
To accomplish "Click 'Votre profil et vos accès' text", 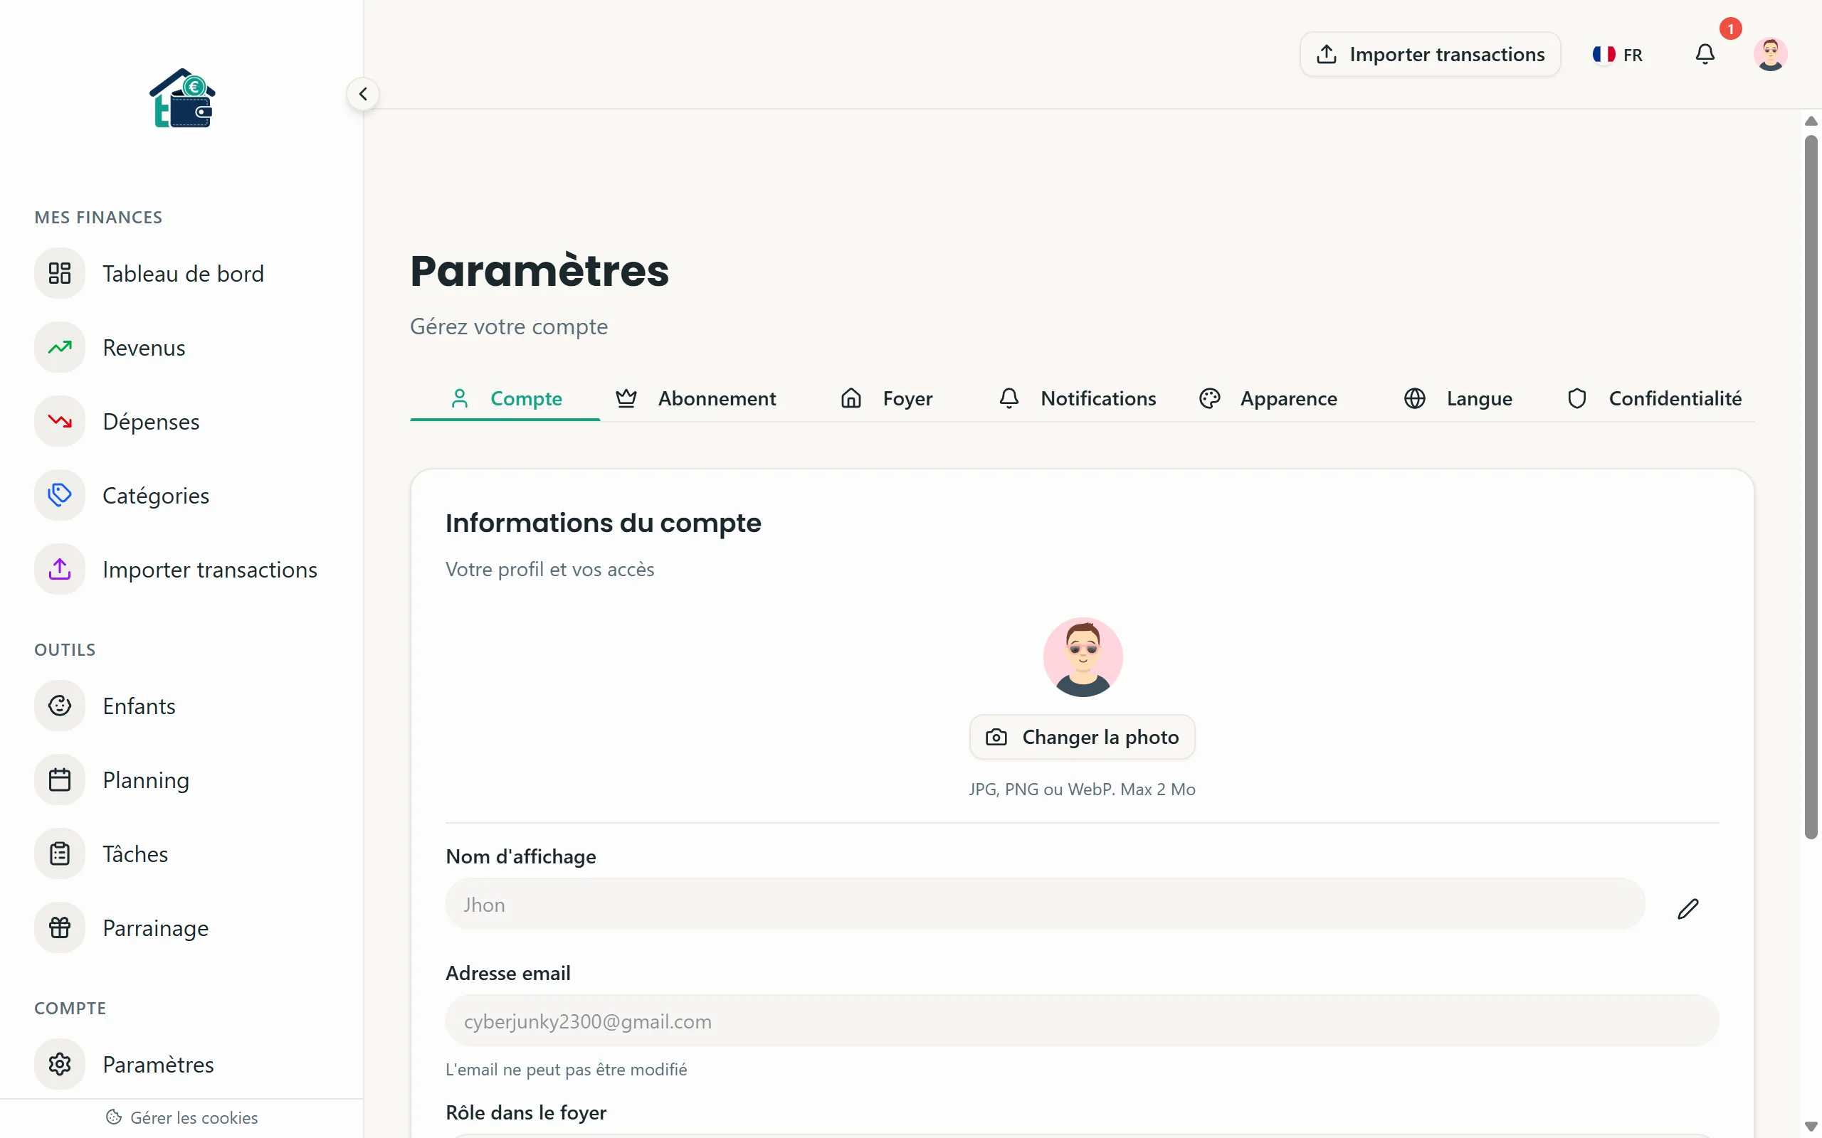I will coord(549,569).
